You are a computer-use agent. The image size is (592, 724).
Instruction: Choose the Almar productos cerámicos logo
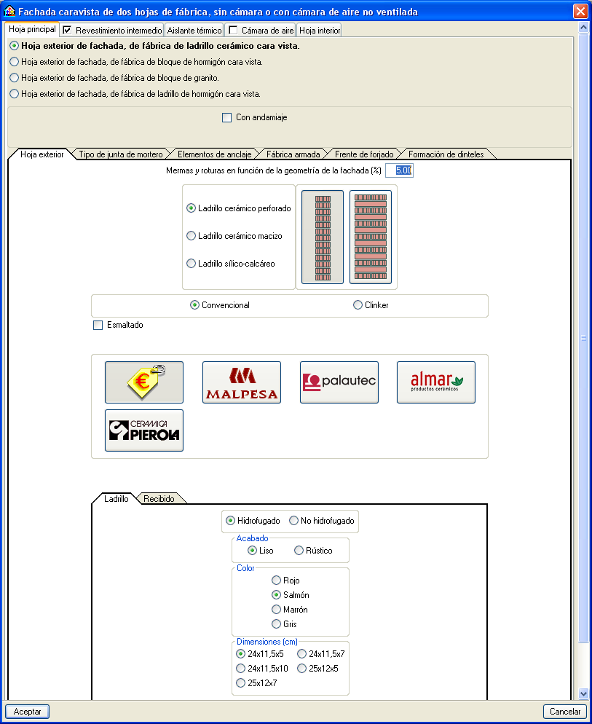click(x=436, y=382)
